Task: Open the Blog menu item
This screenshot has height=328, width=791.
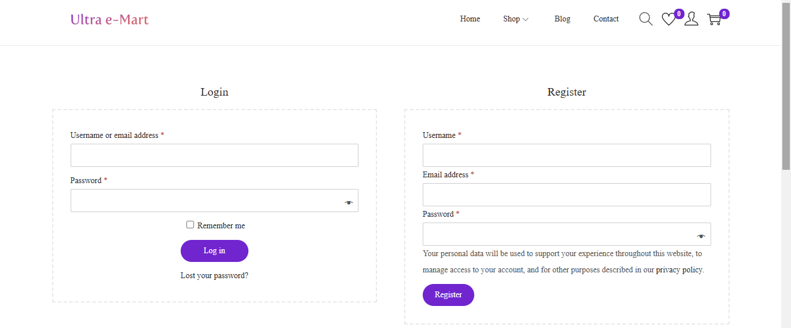Action: click(562, 19)
